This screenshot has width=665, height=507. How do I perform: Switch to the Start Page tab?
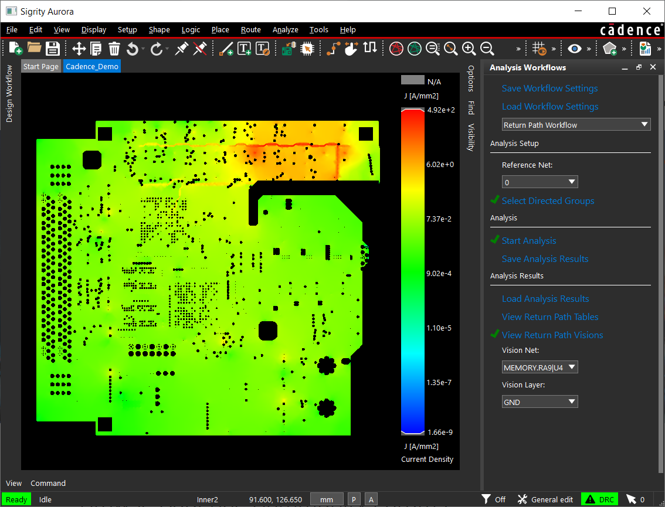point(41,66)
